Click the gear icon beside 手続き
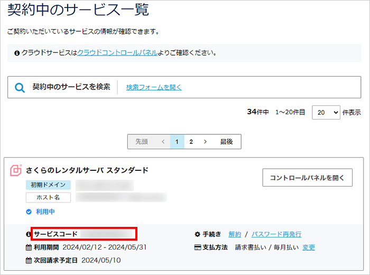 tap(197, 234)
